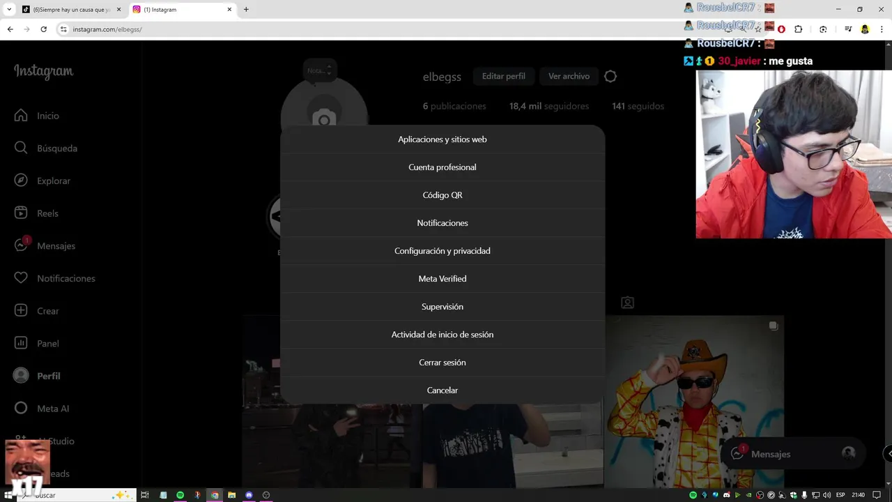Image resolution: width=892 pixels, height=502 pixels.
Task: Close the Instagram browser tab
Action: 229,10
